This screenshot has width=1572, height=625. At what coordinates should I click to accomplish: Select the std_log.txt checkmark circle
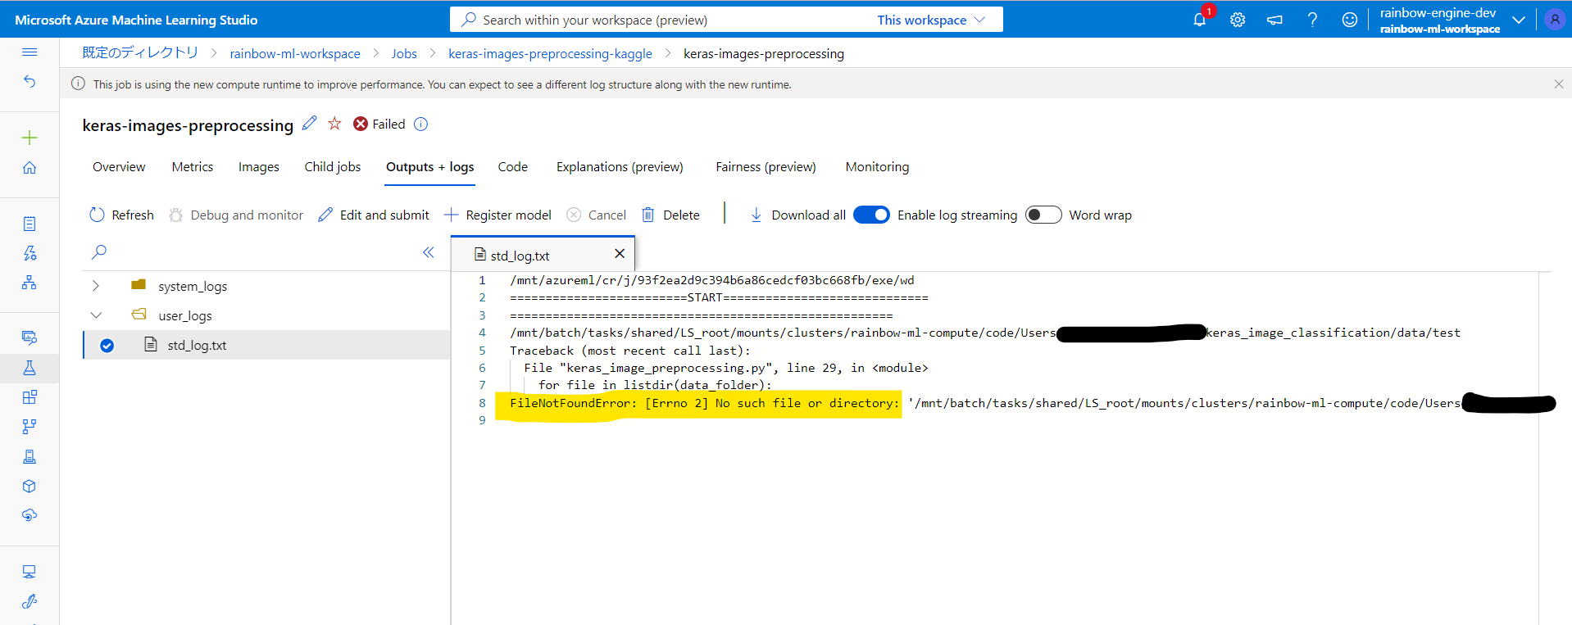107,346
